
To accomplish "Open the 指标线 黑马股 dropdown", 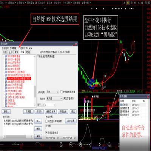I will coord(54,99).
